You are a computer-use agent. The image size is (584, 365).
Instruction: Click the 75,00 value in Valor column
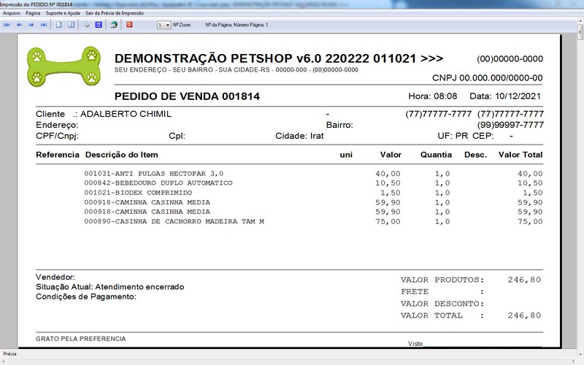click(x=388, y=221)
